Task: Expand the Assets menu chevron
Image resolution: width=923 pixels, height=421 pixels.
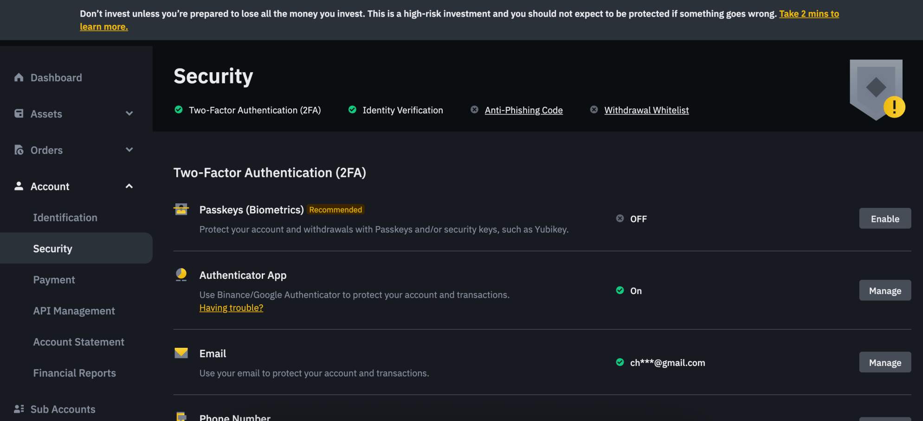Action: [129, 113]
